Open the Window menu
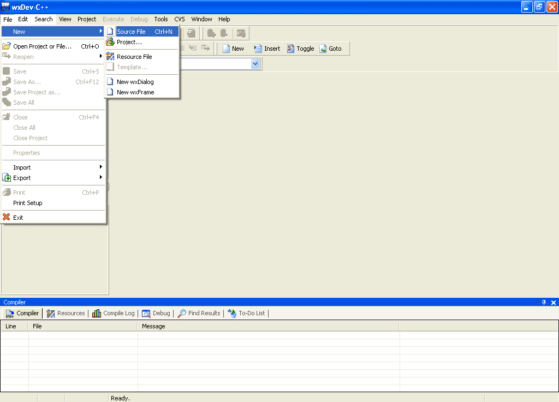This screenshot has width=559, height=402. [201, 19]
